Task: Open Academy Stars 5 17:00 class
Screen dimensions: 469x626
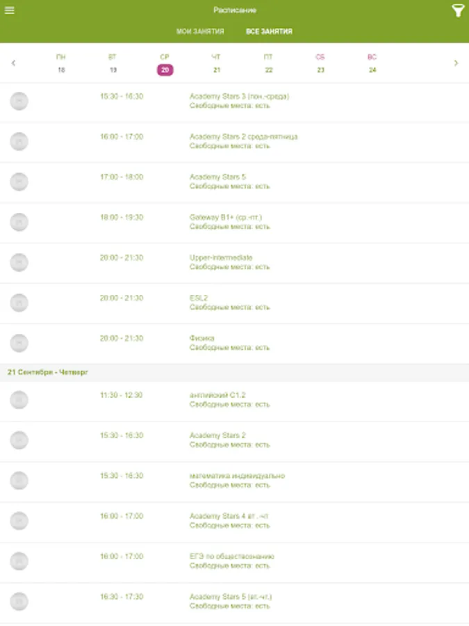Action: (218, 182)
